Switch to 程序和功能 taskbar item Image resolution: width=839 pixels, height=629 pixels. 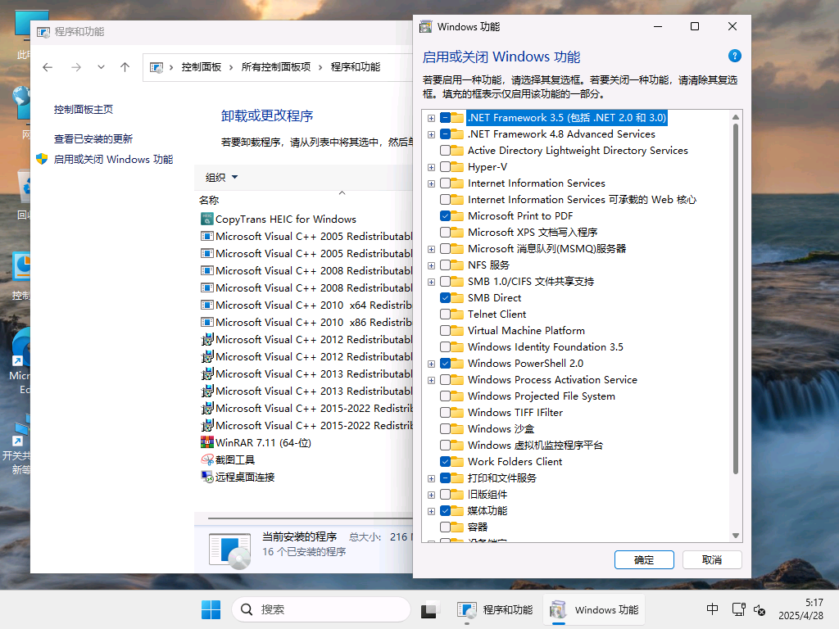[x=496, y=609]
